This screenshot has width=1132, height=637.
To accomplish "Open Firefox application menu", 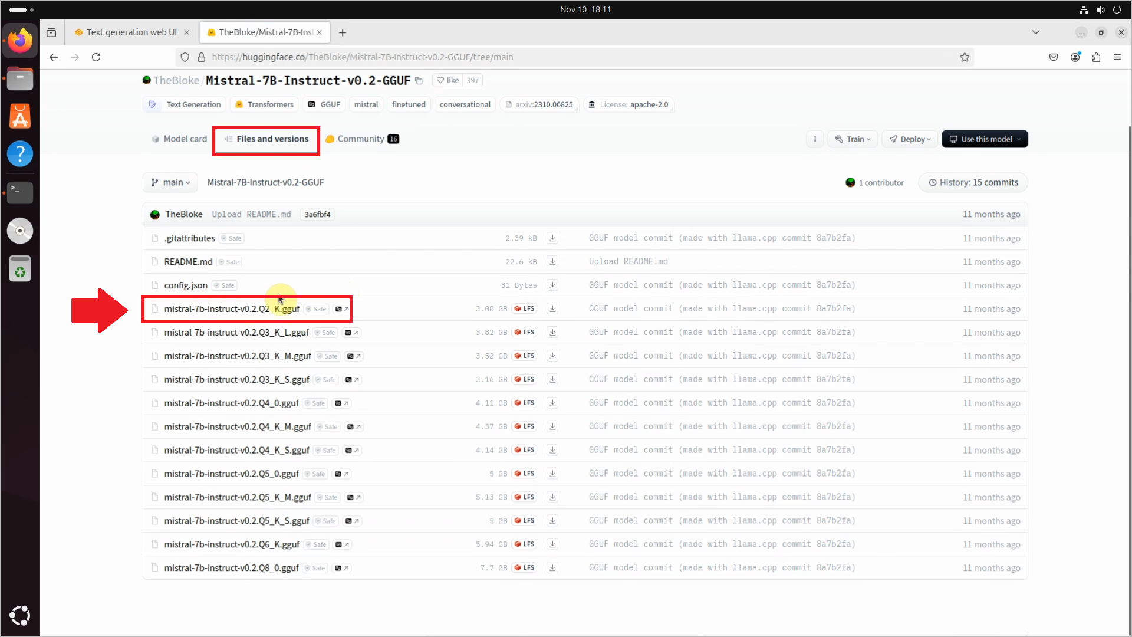I will pos(1117,57).
